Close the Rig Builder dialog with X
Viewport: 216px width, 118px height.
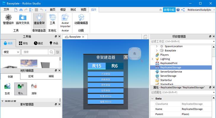[x=126, y=57]
